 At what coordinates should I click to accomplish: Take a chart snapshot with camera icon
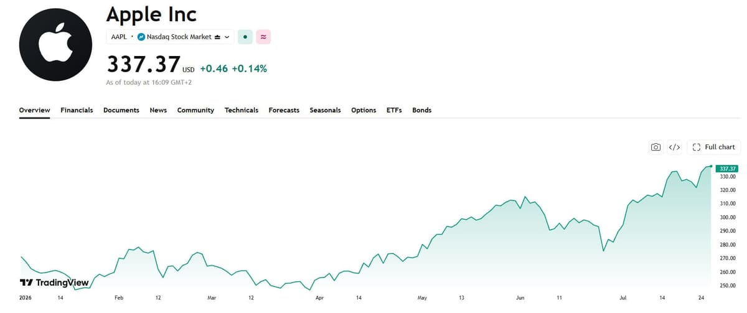pyautogui.click(x=655, y=147)
